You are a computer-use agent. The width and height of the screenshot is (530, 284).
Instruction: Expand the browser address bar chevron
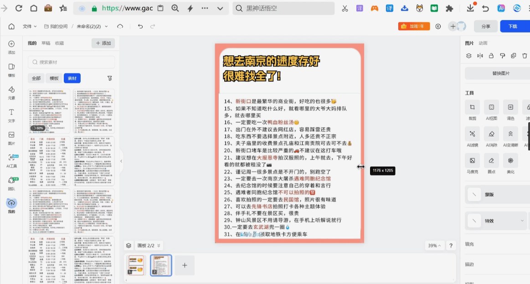tap(220, 9)
